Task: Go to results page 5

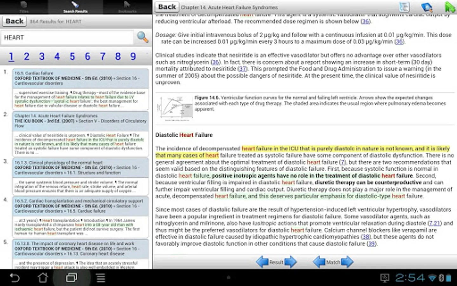Action: tap(72, 57)
